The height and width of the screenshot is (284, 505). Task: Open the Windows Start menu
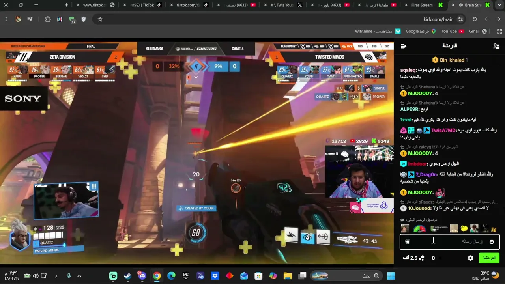click(391, 276)
